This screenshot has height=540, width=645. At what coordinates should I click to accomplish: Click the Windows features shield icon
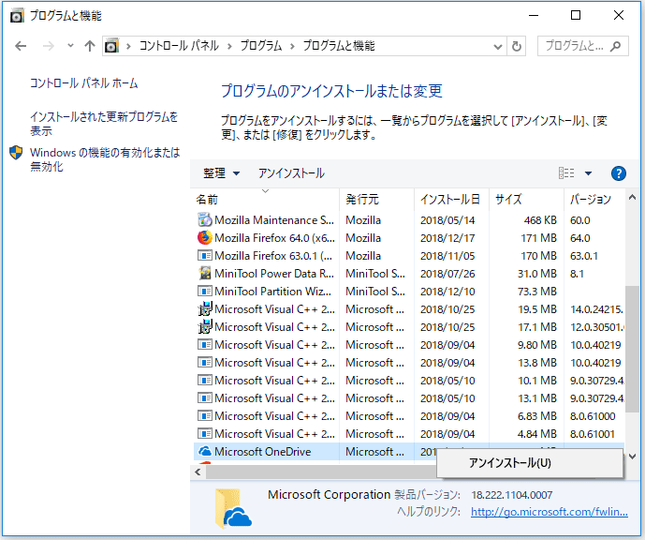pyautogui.click(x=16, y=153)
